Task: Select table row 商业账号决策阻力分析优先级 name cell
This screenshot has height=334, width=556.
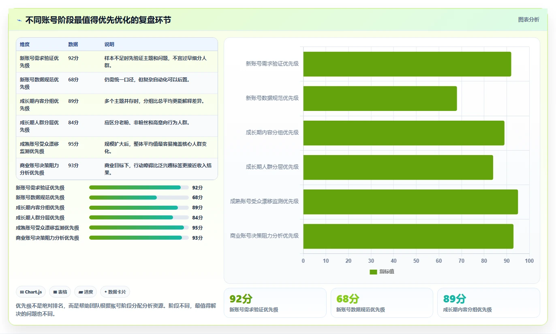Action: point(40,169)
